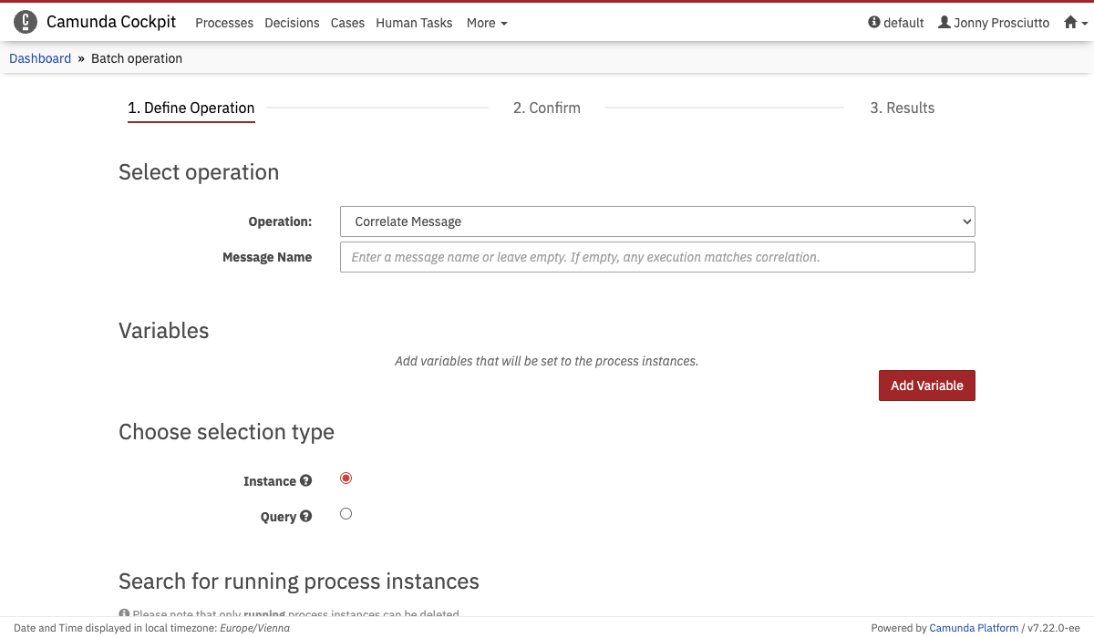
Task: Open the Processes menu item
Action: [224, 23]
